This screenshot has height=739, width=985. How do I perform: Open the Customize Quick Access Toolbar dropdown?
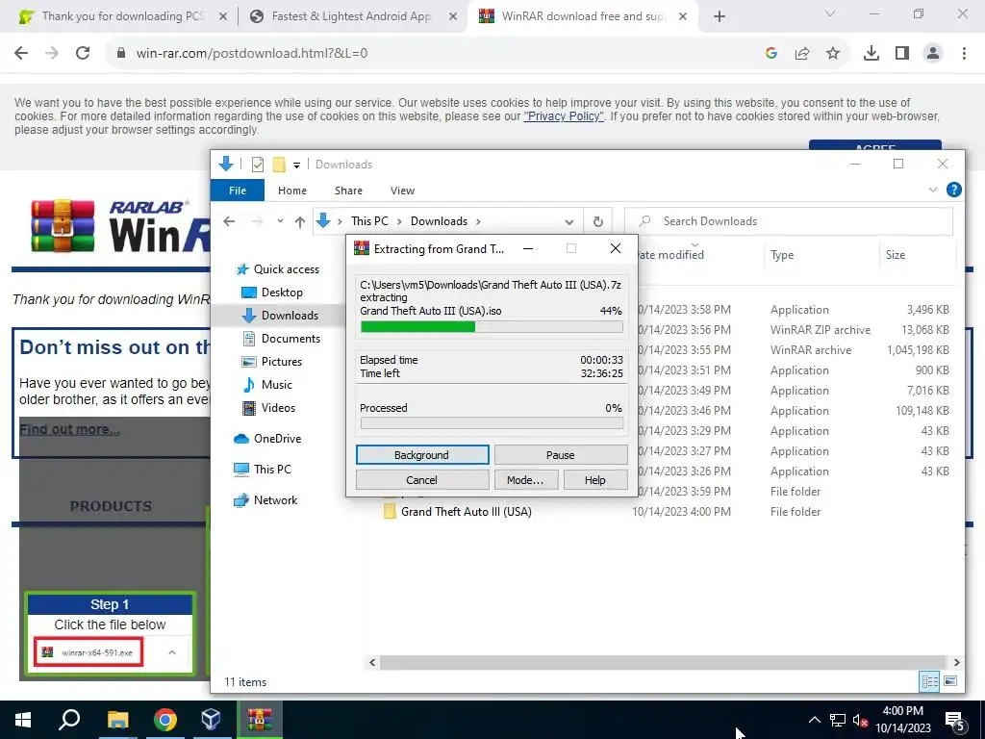[296, 166]
